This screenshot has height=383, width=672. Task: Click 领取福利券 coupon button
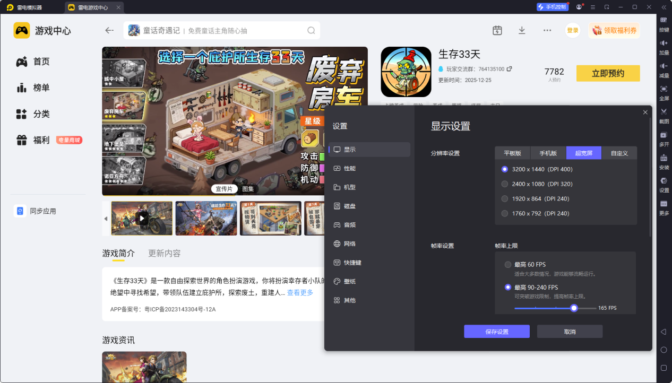tap(614, 30)
